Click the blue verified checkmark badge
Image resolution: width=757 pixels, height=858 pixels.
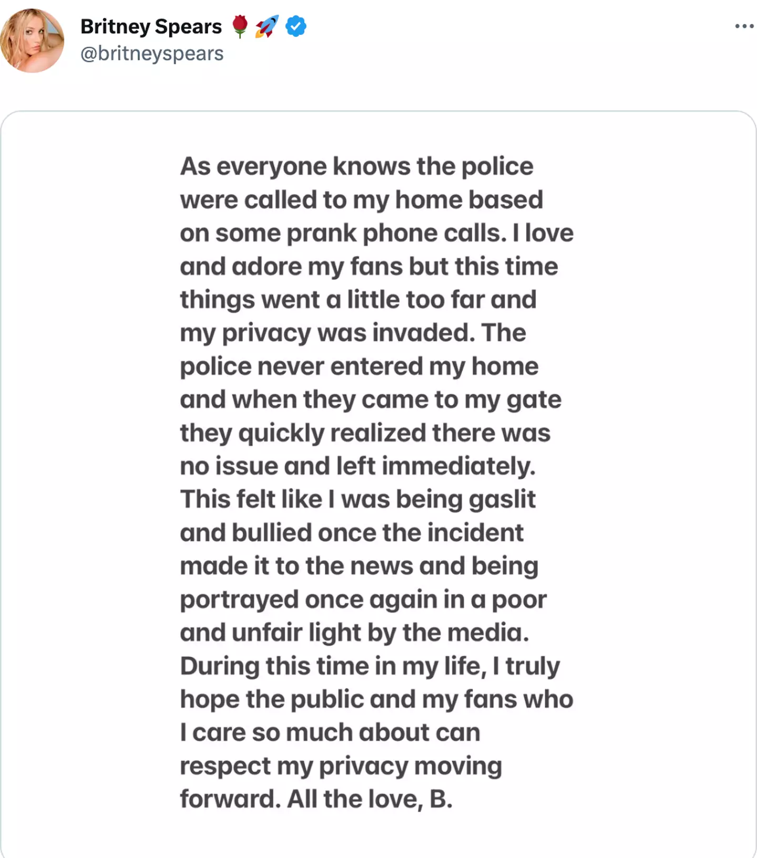296,26
